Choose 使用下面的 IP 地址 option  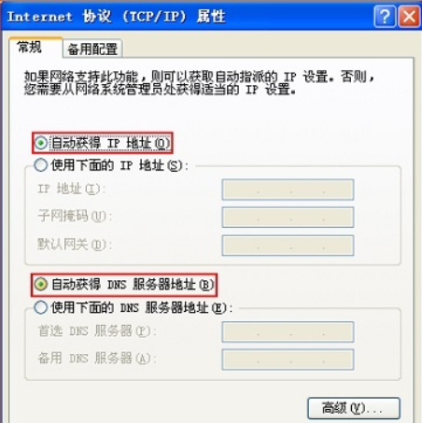[x=41, y=165]
